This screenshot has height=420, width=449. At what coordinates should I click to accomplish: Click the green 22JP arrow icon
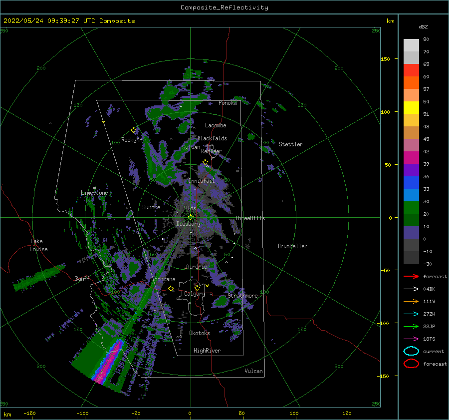pyautogui.click(x=411, y=326)
